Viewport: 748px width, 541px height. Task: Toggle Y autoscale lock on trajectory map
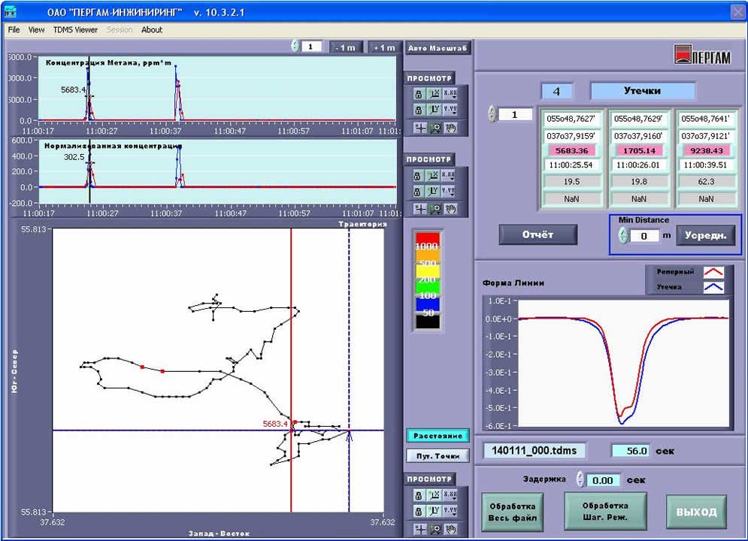click(419, 511)
